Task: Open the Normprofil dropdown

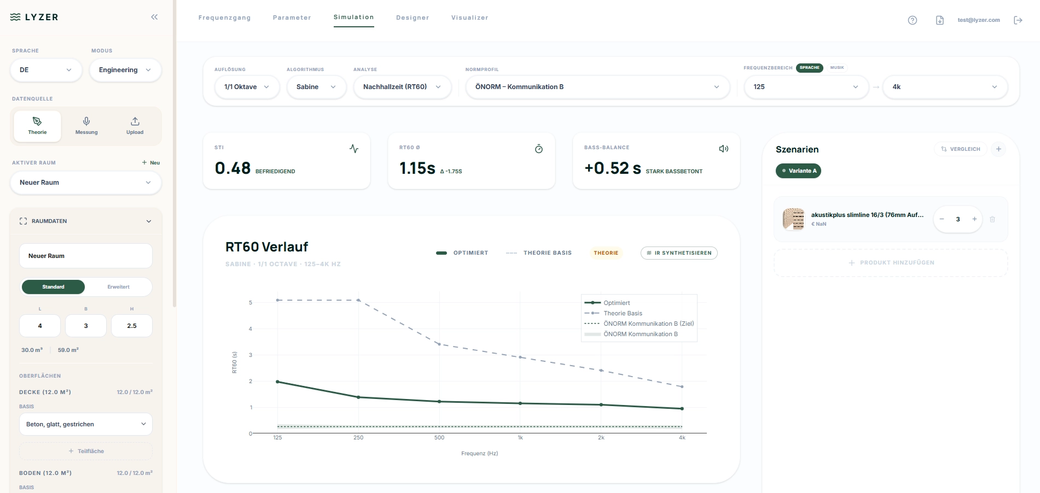Action: tap(597, 87)
